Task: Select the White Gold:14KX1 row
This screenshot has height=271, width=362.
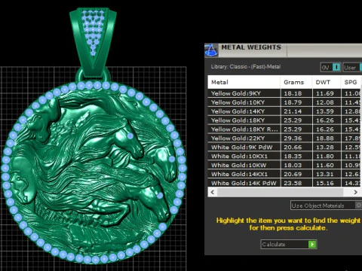Action: coord(284,174)
